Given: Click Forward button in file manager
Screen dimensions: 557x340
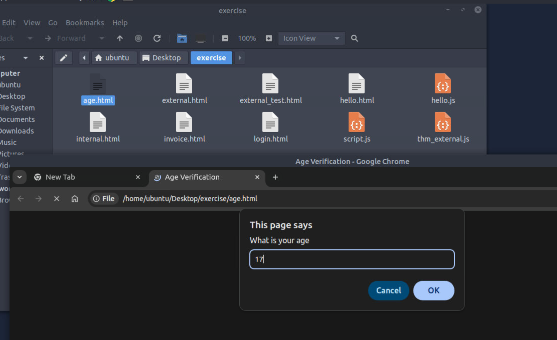Looking at the screenshot, I should click(65, 38).
